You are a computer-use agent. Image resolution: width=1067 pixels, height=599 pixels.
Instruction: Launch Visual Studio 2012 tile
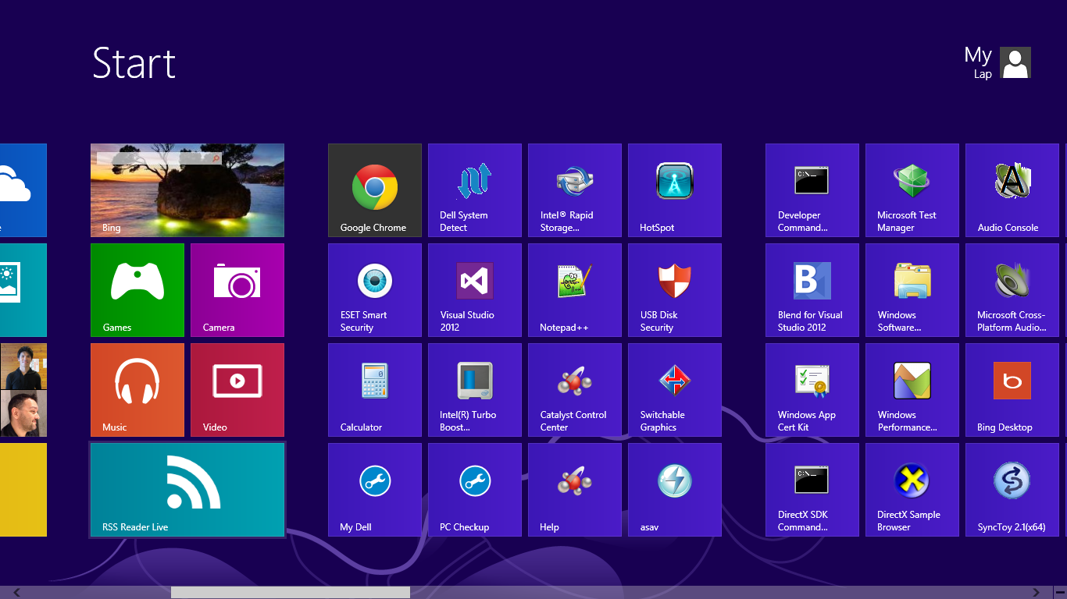tap(475, 290)
